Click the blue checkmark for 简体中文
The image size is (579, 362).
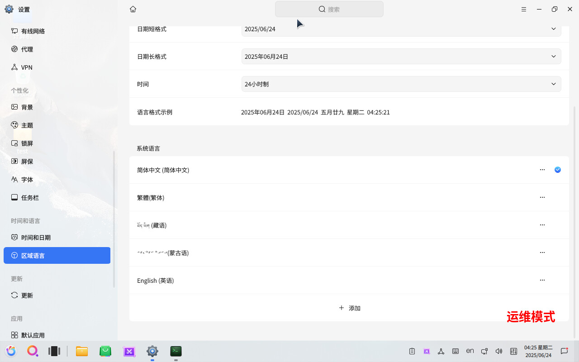tap(558, 170)
